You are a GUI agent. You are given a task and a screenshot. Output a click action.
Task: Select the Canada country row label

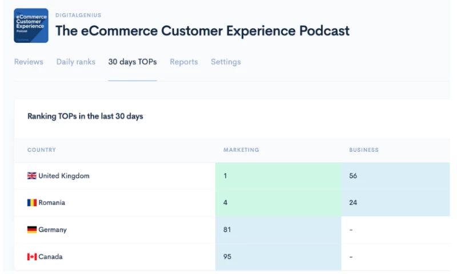[x=50, y=257]
